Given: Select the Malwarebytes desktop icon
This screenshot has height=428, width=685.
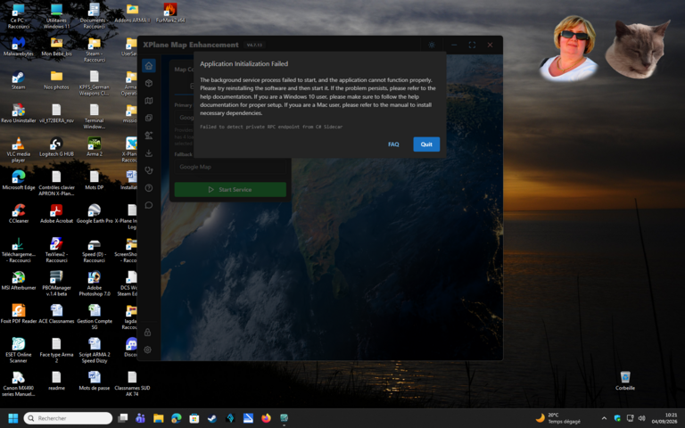Looking at the screenshot, I should point(19,46).
